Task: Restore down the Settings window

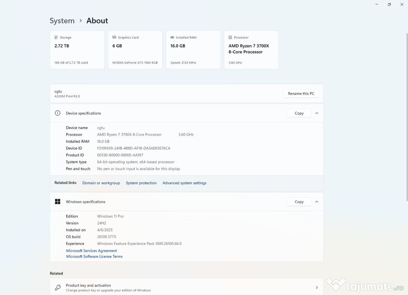Action: pyautogui.click(x=389, y=4)
